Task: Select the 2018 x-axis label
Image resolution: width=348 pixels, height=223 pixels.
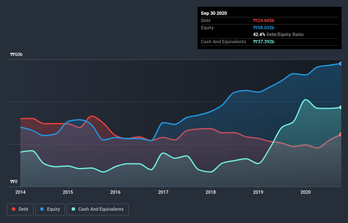Action: [x=211, y=192]
